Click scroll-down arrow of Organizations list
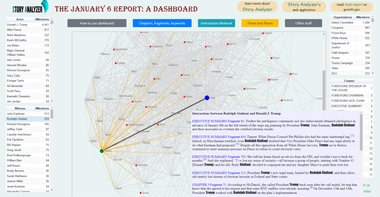Screen dimensions: 380x197 pyautogui.click(x=373, y=73)
